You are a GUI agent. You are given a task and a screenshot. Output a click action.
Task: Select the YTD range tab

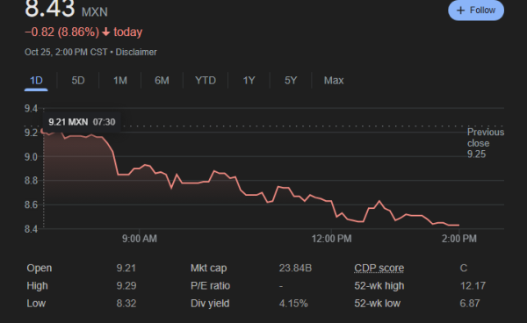pyautogui.click(x=206, y=81)
